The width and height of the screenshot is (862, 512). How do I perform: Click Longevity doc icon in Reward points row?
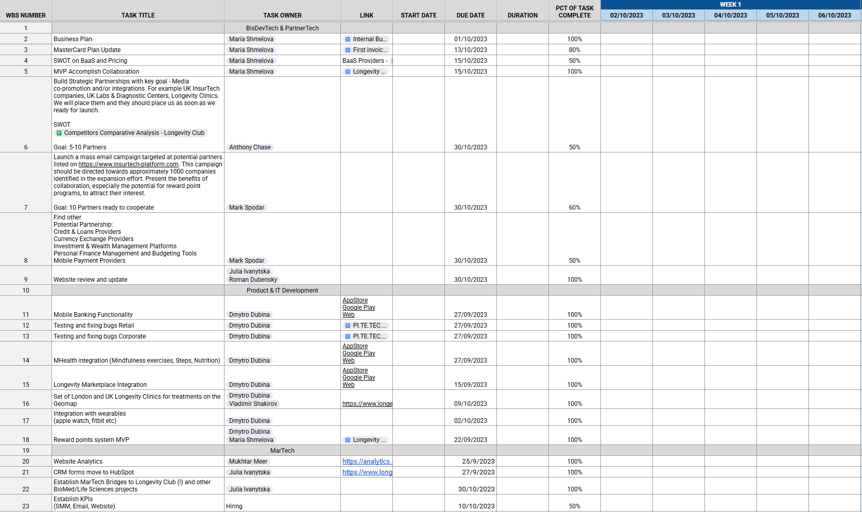348,440
